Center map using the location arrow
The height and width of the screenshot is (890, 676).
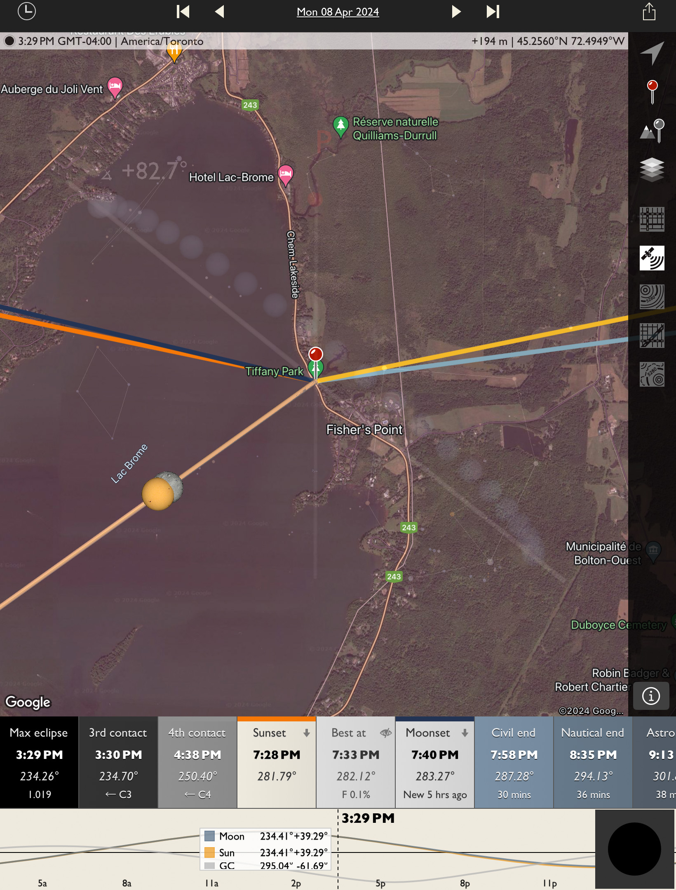[652, 53]
